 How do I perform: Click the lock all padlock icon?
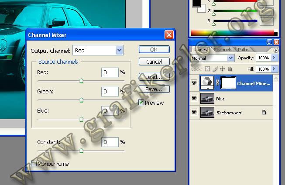tap(230, 69)
